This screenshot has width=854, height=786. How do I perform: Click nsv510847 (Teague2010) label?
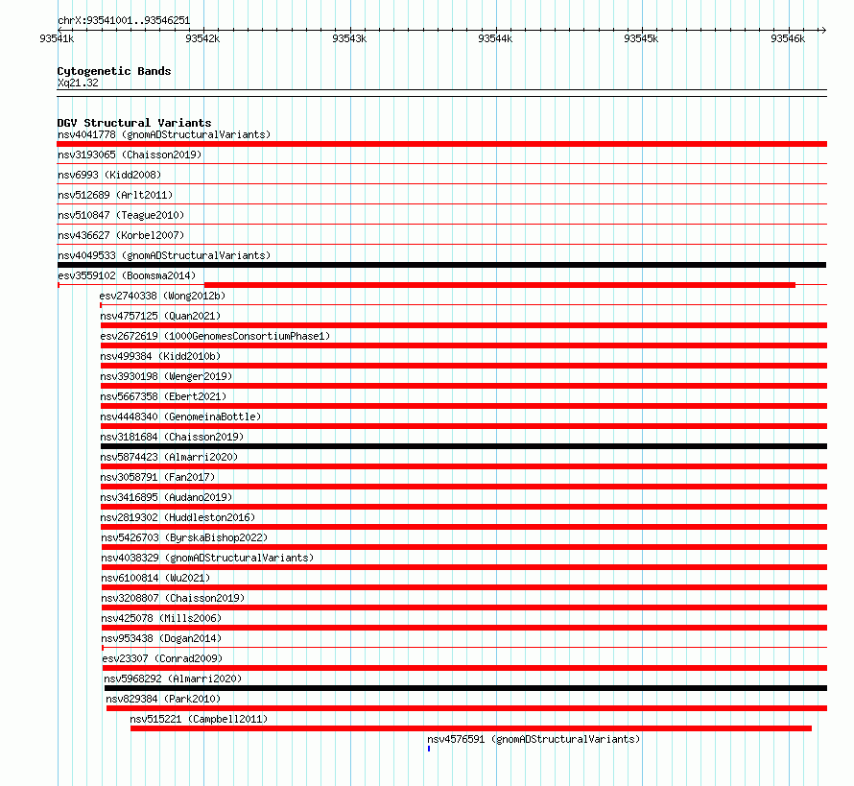point(121,215)
